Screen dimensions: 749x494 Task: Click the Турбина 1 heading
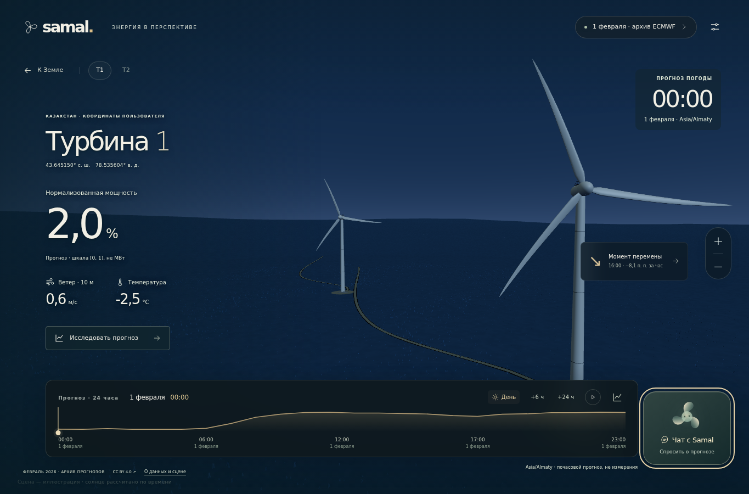108,141
